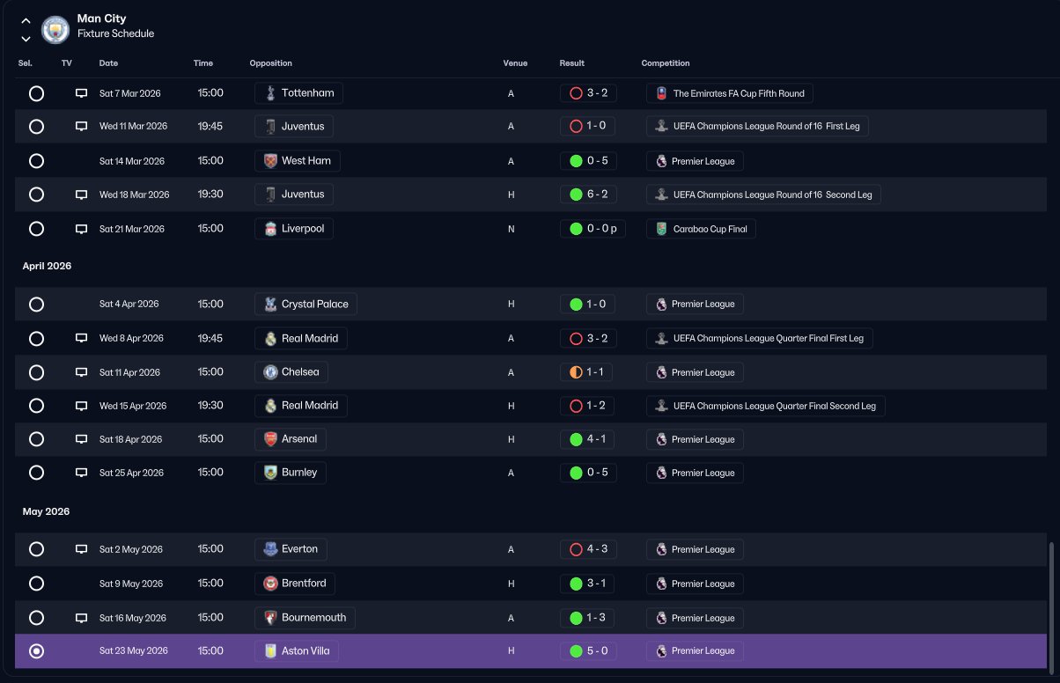The height and width of the screenshot is (683, 1060).
Task: Click the vertical scrollbar thumb on the right
Action: [x=1050, y=606]
